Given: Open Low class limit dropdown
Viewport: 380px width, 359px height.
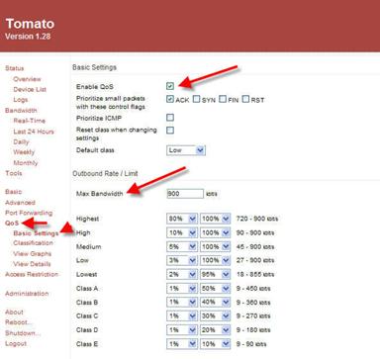Looking at the screenshot, I should click(215, 260).
